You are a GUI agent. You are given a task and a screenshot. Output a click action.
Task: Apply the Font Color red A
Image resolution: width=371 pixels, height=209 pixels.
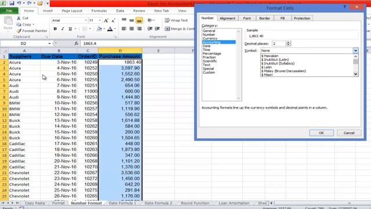coord(110,28)
